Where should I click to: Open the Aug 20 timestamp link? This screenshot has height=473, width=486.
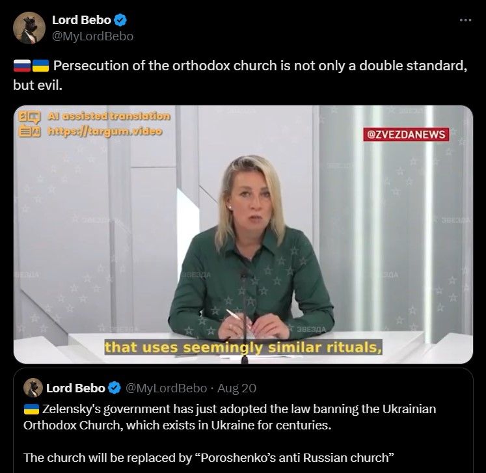tap(236, 388)
